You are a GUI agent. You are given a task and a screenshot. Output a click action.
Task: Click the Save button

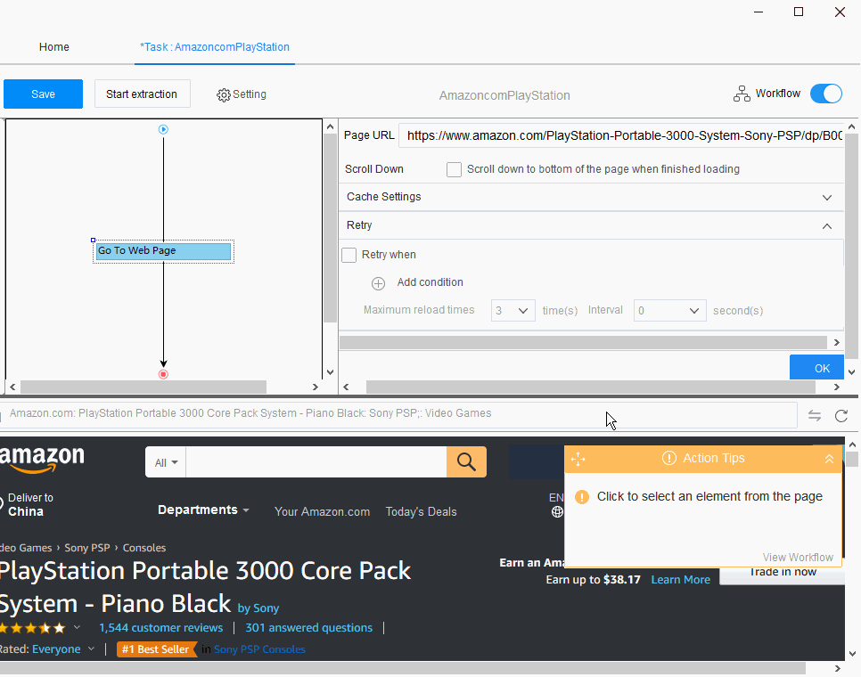(x=43, y=94)
